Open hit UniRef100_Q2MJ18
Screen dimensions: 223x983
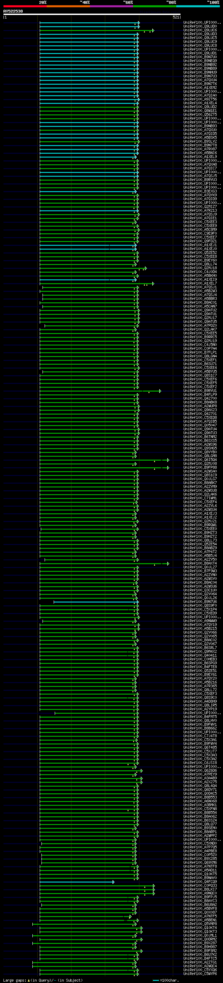[x=200, y=268]
